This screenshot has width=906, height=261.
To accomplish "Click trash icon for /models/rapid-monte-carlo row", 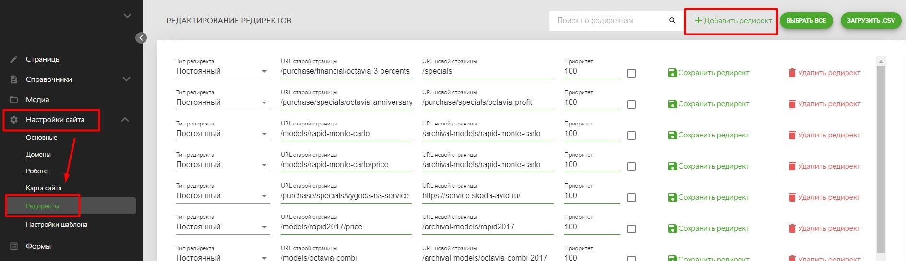I will pos(792,135).
